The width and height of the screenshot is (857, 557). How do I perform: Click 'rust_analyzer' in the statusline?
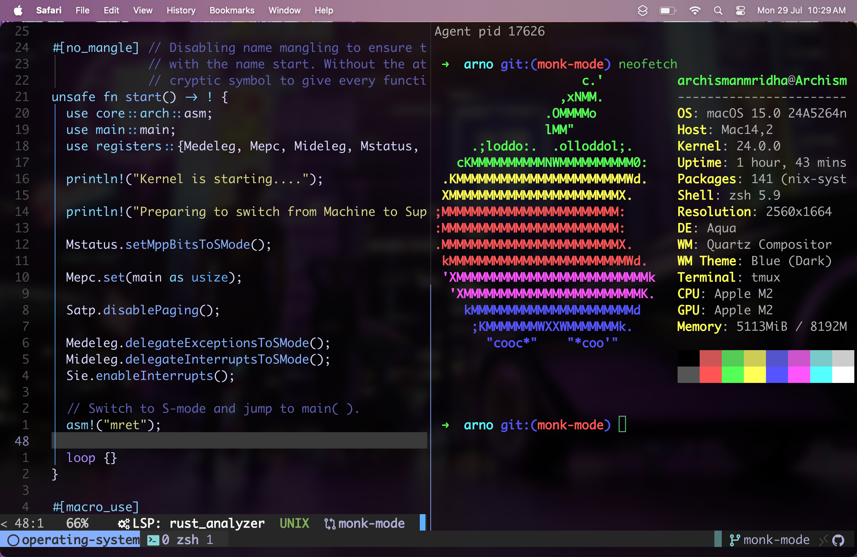(217, 524)
